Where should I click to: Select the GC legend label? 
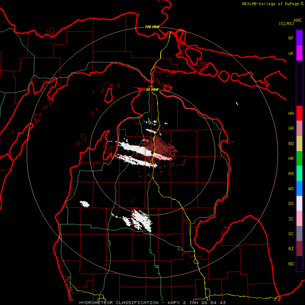[x=291, y=234]
